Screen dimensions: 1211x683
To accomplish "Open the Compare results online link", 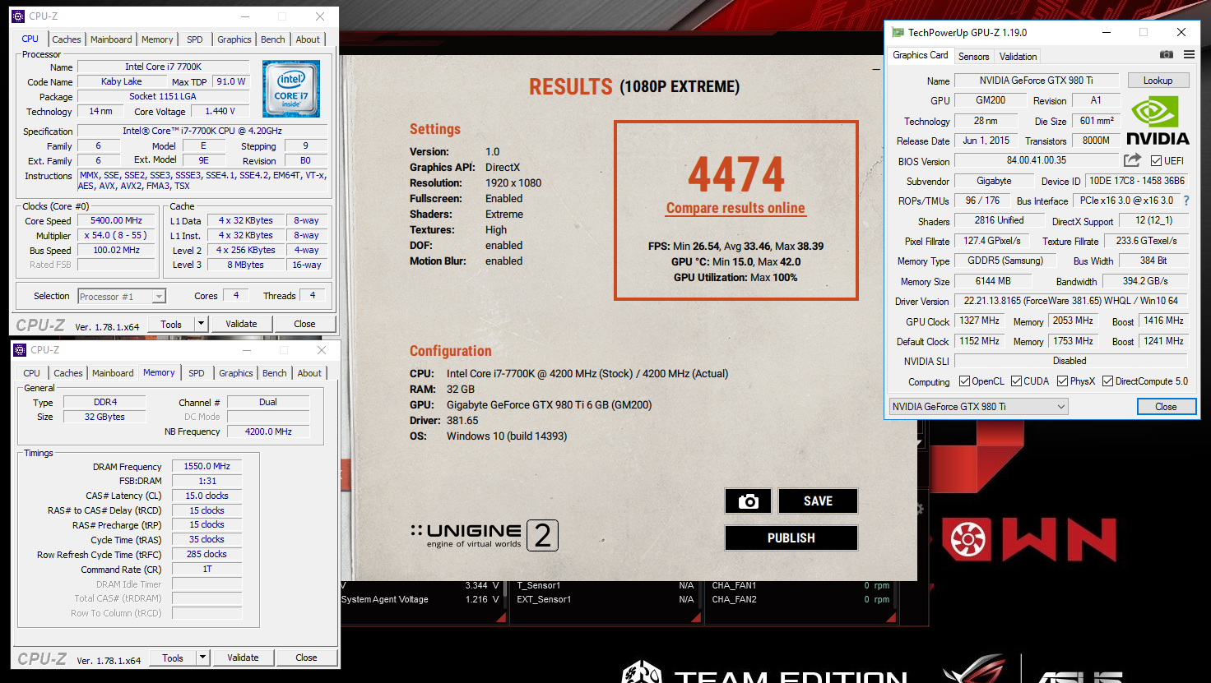I will coord(735,208).
